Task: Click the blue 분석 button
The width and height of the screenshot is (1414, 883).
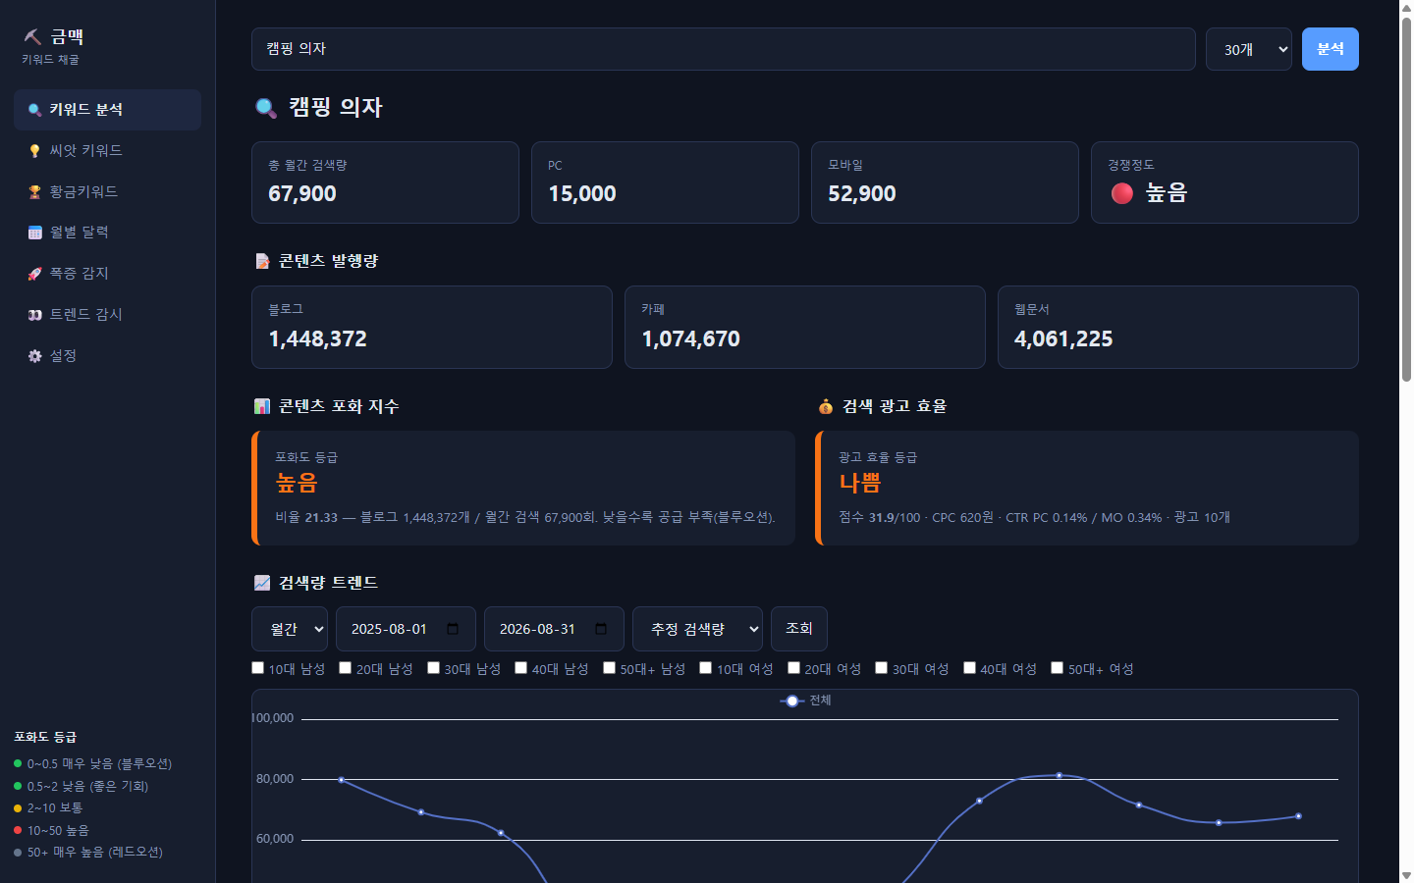Action: (x=1331, y=49)
